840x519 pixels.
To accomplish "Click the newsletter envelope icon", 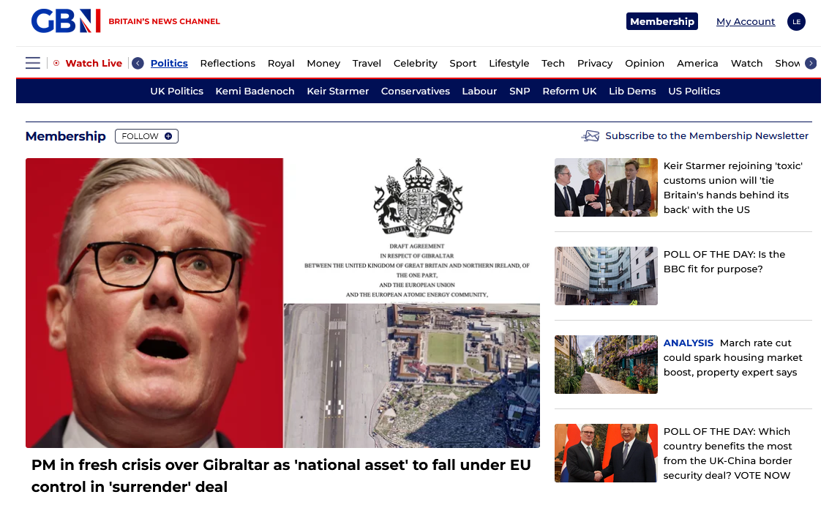I will pyautogui.click(x=590, y=136).
